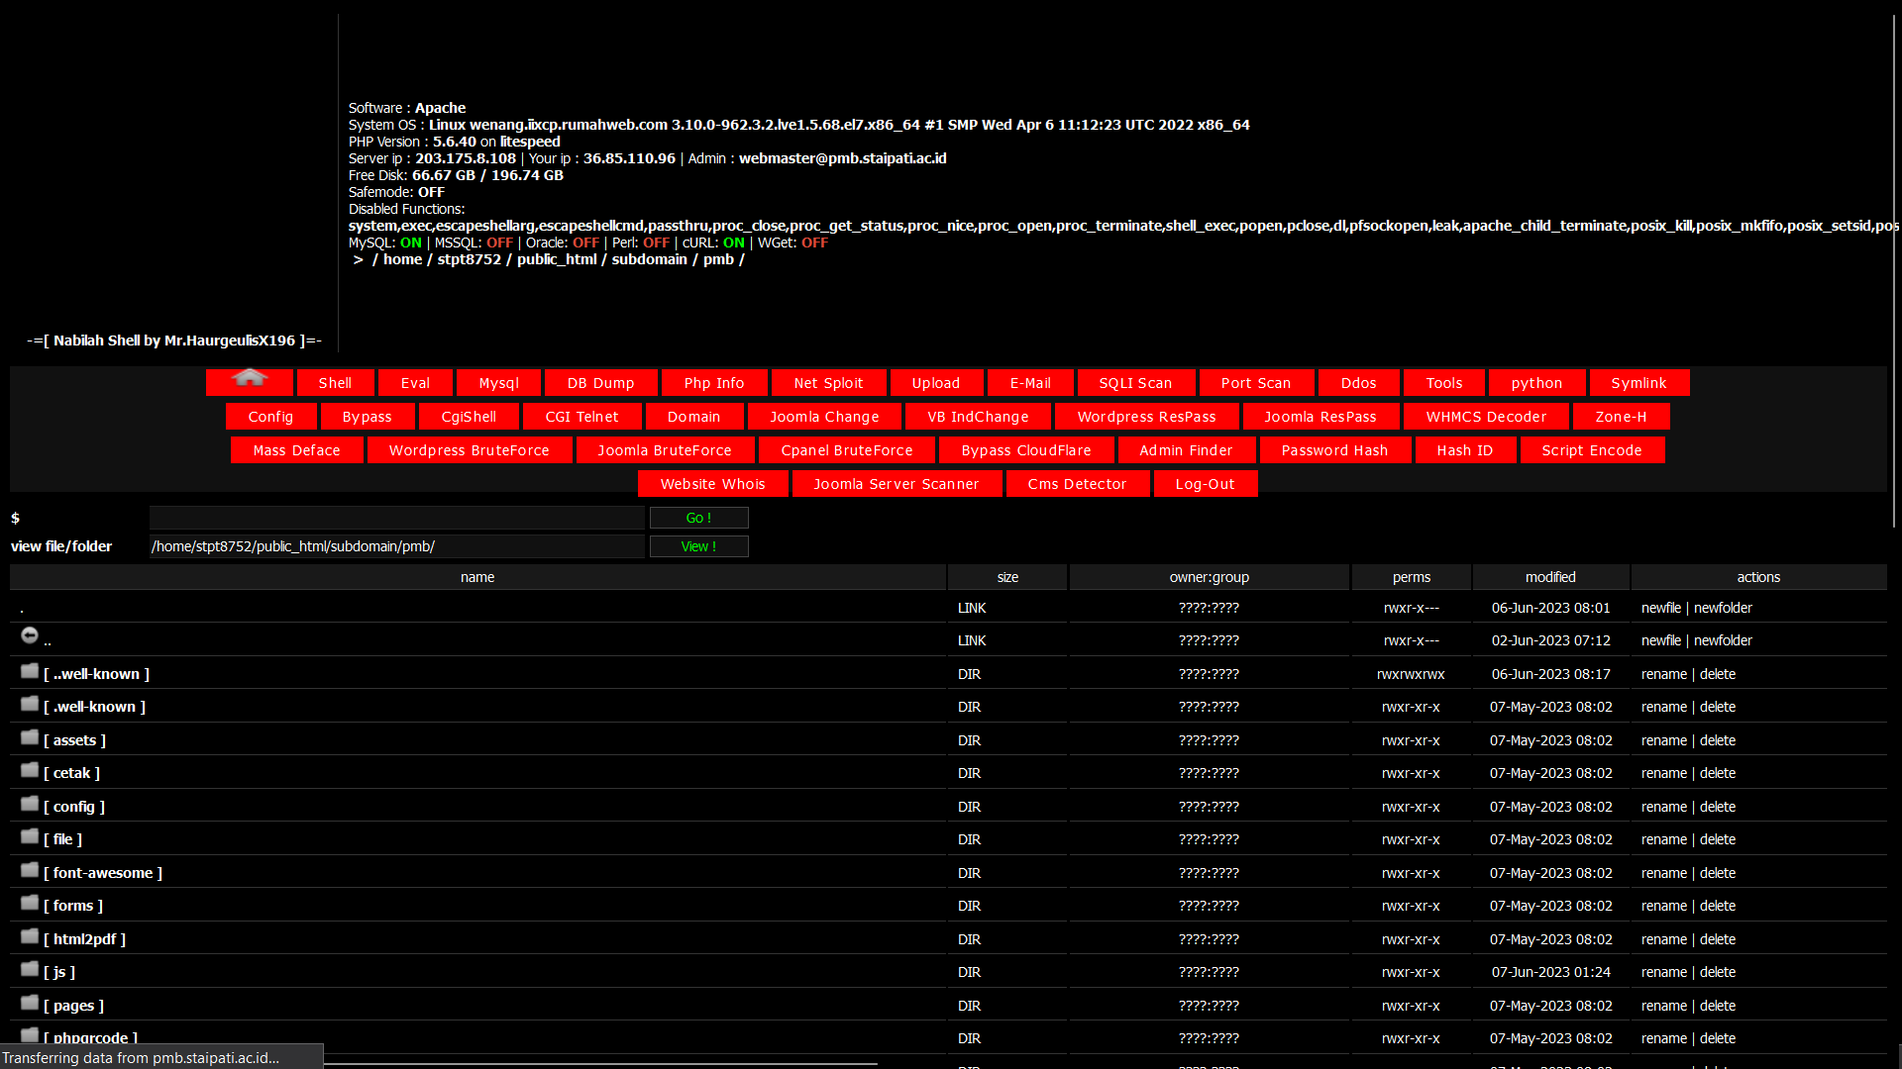Screen dimensions: 1902x1069
Task: Click rename for the js folder
Action: tap(1664, 972)
